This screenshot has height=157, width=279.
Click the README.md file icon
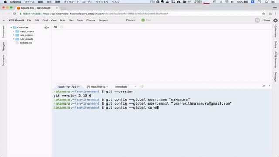click(x=17, y=43)
